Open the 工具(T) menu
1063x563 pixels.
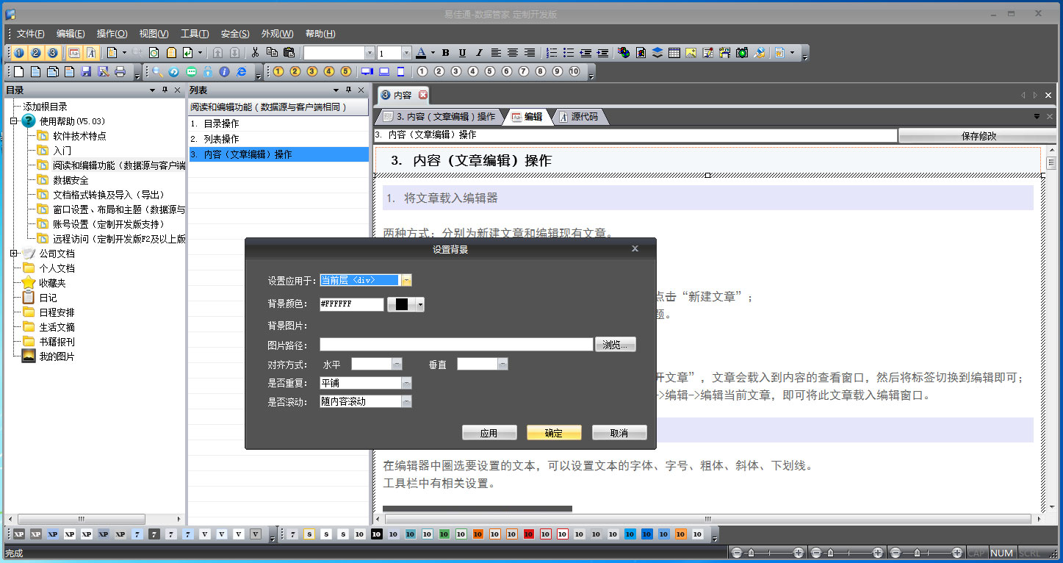[194, 33]
